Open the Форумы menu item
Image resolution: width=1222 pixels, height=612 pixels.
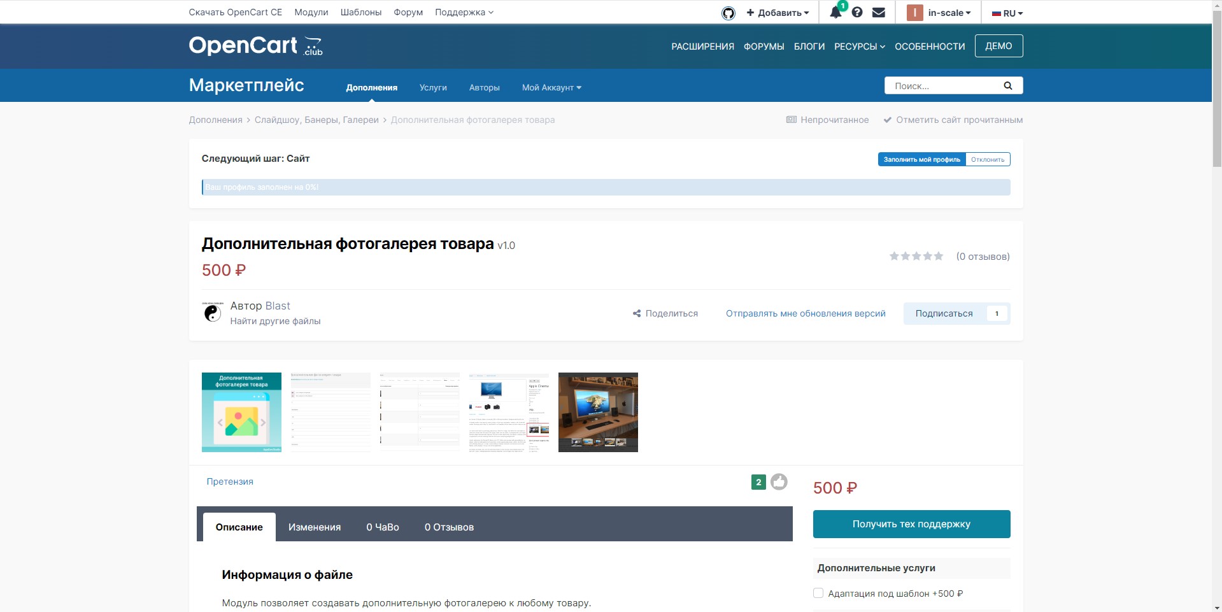[x=764, y=46]
